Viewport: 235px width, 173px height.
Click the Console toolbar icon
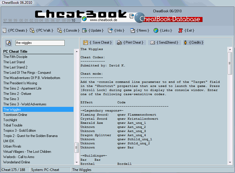59,30
